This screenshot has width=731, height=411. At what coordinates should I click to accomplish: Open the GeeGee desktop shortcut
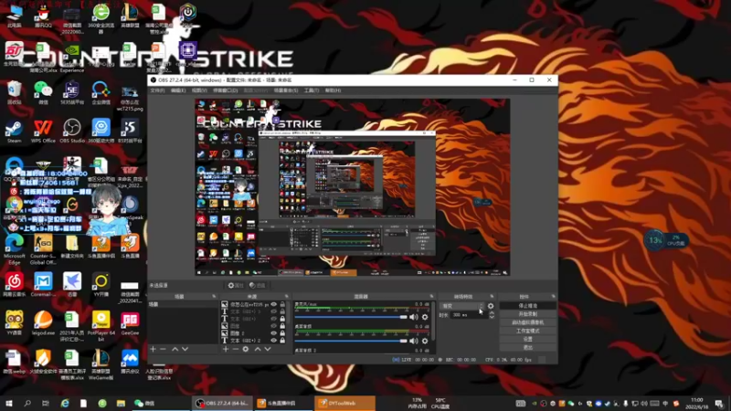coord(130,323)
